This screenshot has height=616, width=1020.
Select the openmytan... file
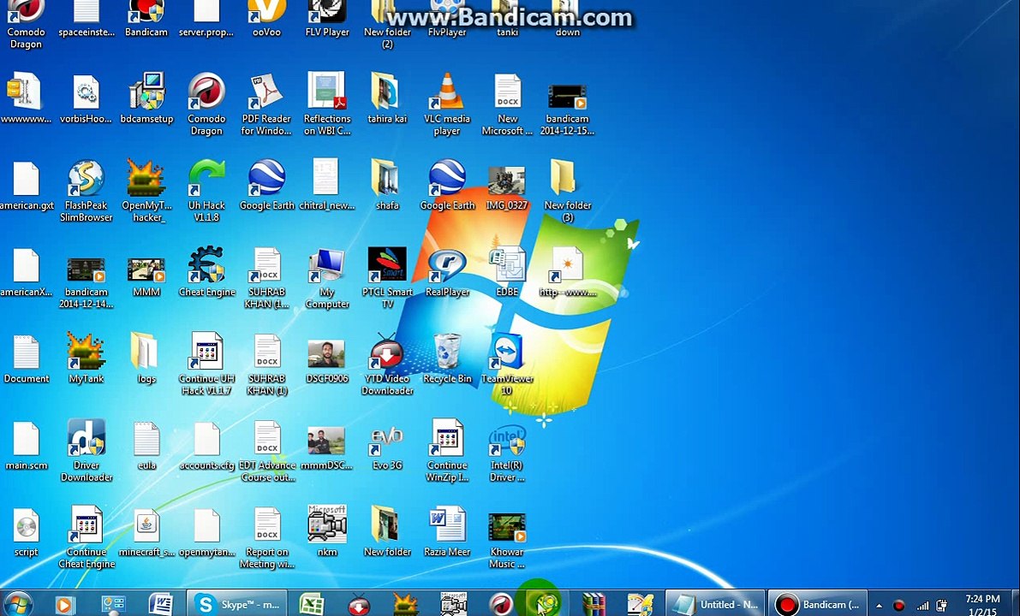[207, 531]
